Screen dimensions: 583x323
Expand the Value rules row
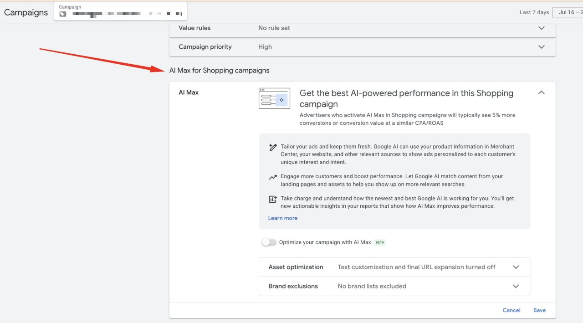(362, 28)
